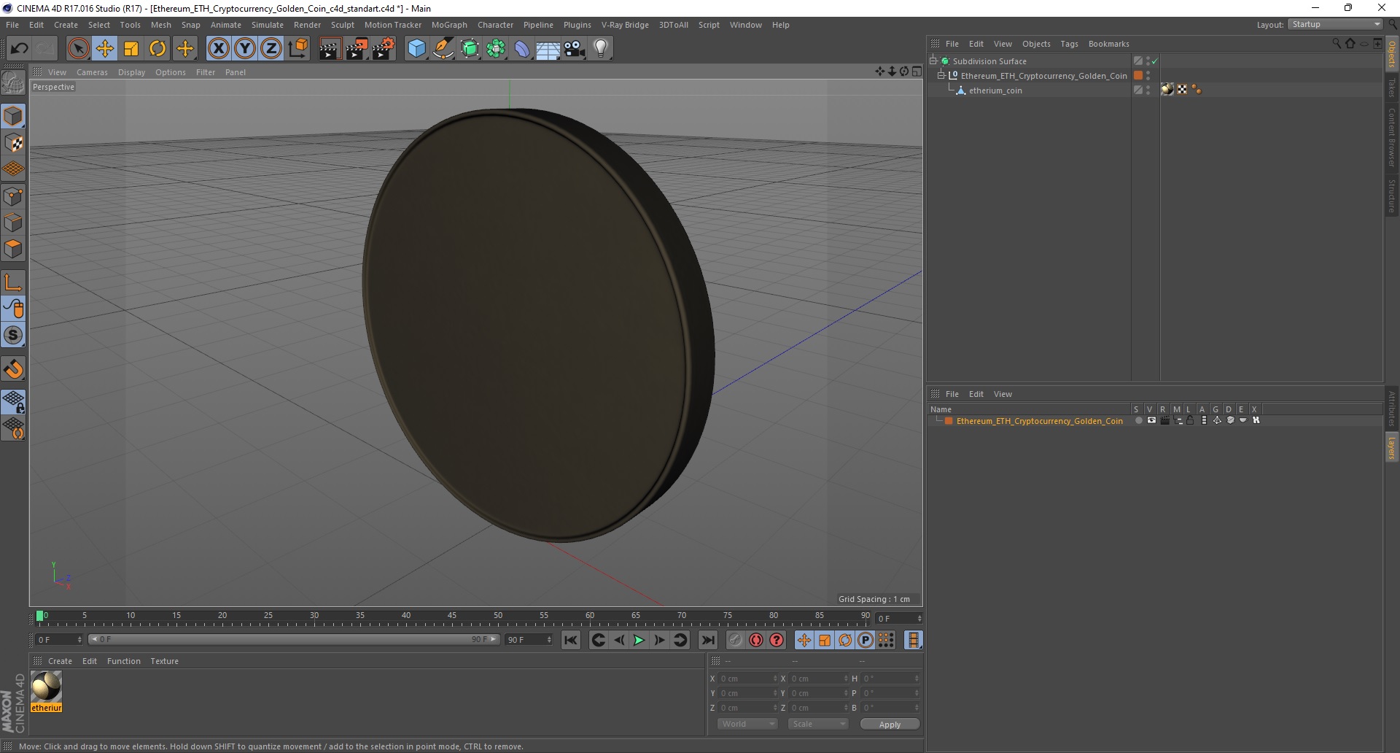Viewport: 1400px width, 753px height.
Task: Open the World coordinate dropdown
Action: 747,724
